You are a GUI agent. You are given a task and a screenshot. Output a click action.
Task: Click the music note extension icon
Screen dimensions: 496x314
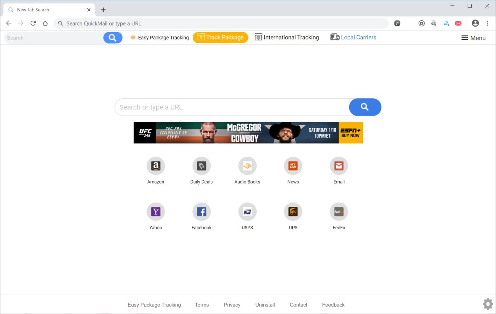[397, 23]
